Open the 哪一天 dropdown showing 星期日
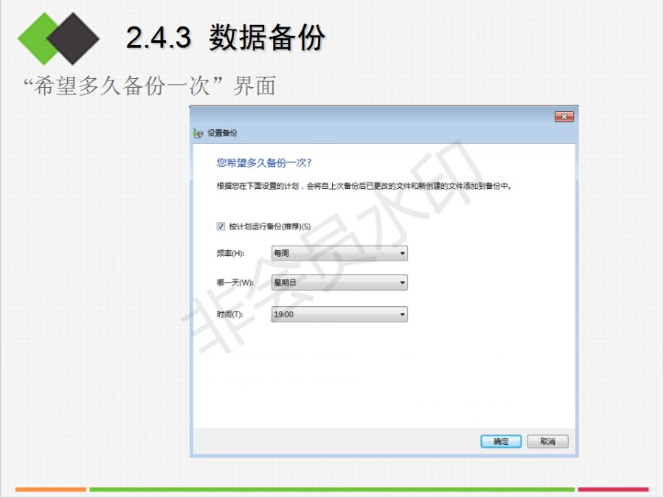The height and width of the screenshot is (498, 664). click(339, 283)
